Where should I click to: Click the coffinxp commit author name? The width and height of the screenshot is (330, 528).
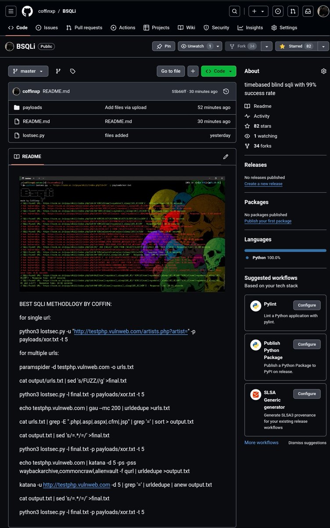[32, 92]
